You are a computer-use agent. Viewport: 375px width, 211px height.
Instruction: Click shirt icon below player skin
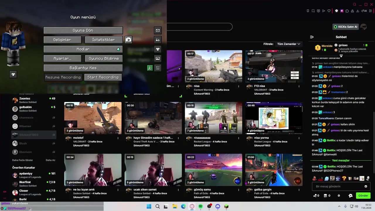(13, 74)
